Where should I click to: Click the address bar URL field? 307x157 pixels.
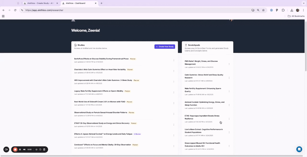click(x=137, y=10)
